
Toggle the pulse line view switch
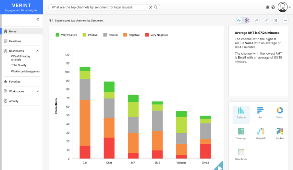tap(239, 20)
